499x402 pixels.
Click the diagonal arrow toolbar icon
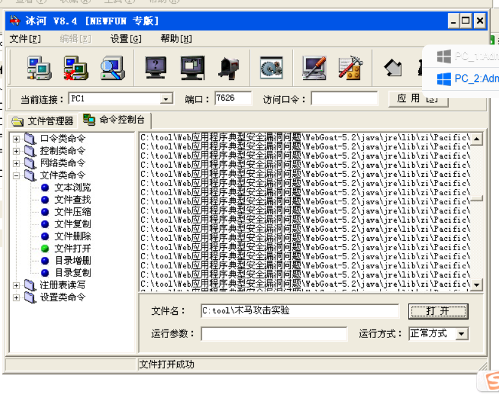click(x=393, y=68)
